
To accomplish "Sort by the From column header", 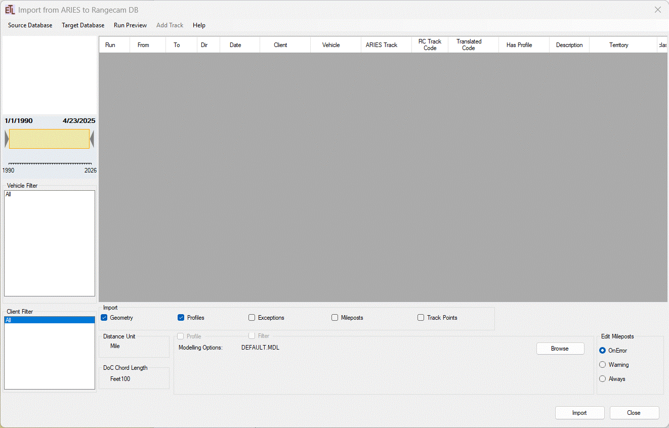I will coord(148,45).
